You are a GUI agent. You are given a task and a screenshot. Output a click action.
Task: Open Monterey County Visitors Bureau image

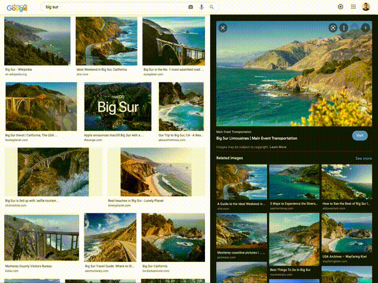pos(41,238)
